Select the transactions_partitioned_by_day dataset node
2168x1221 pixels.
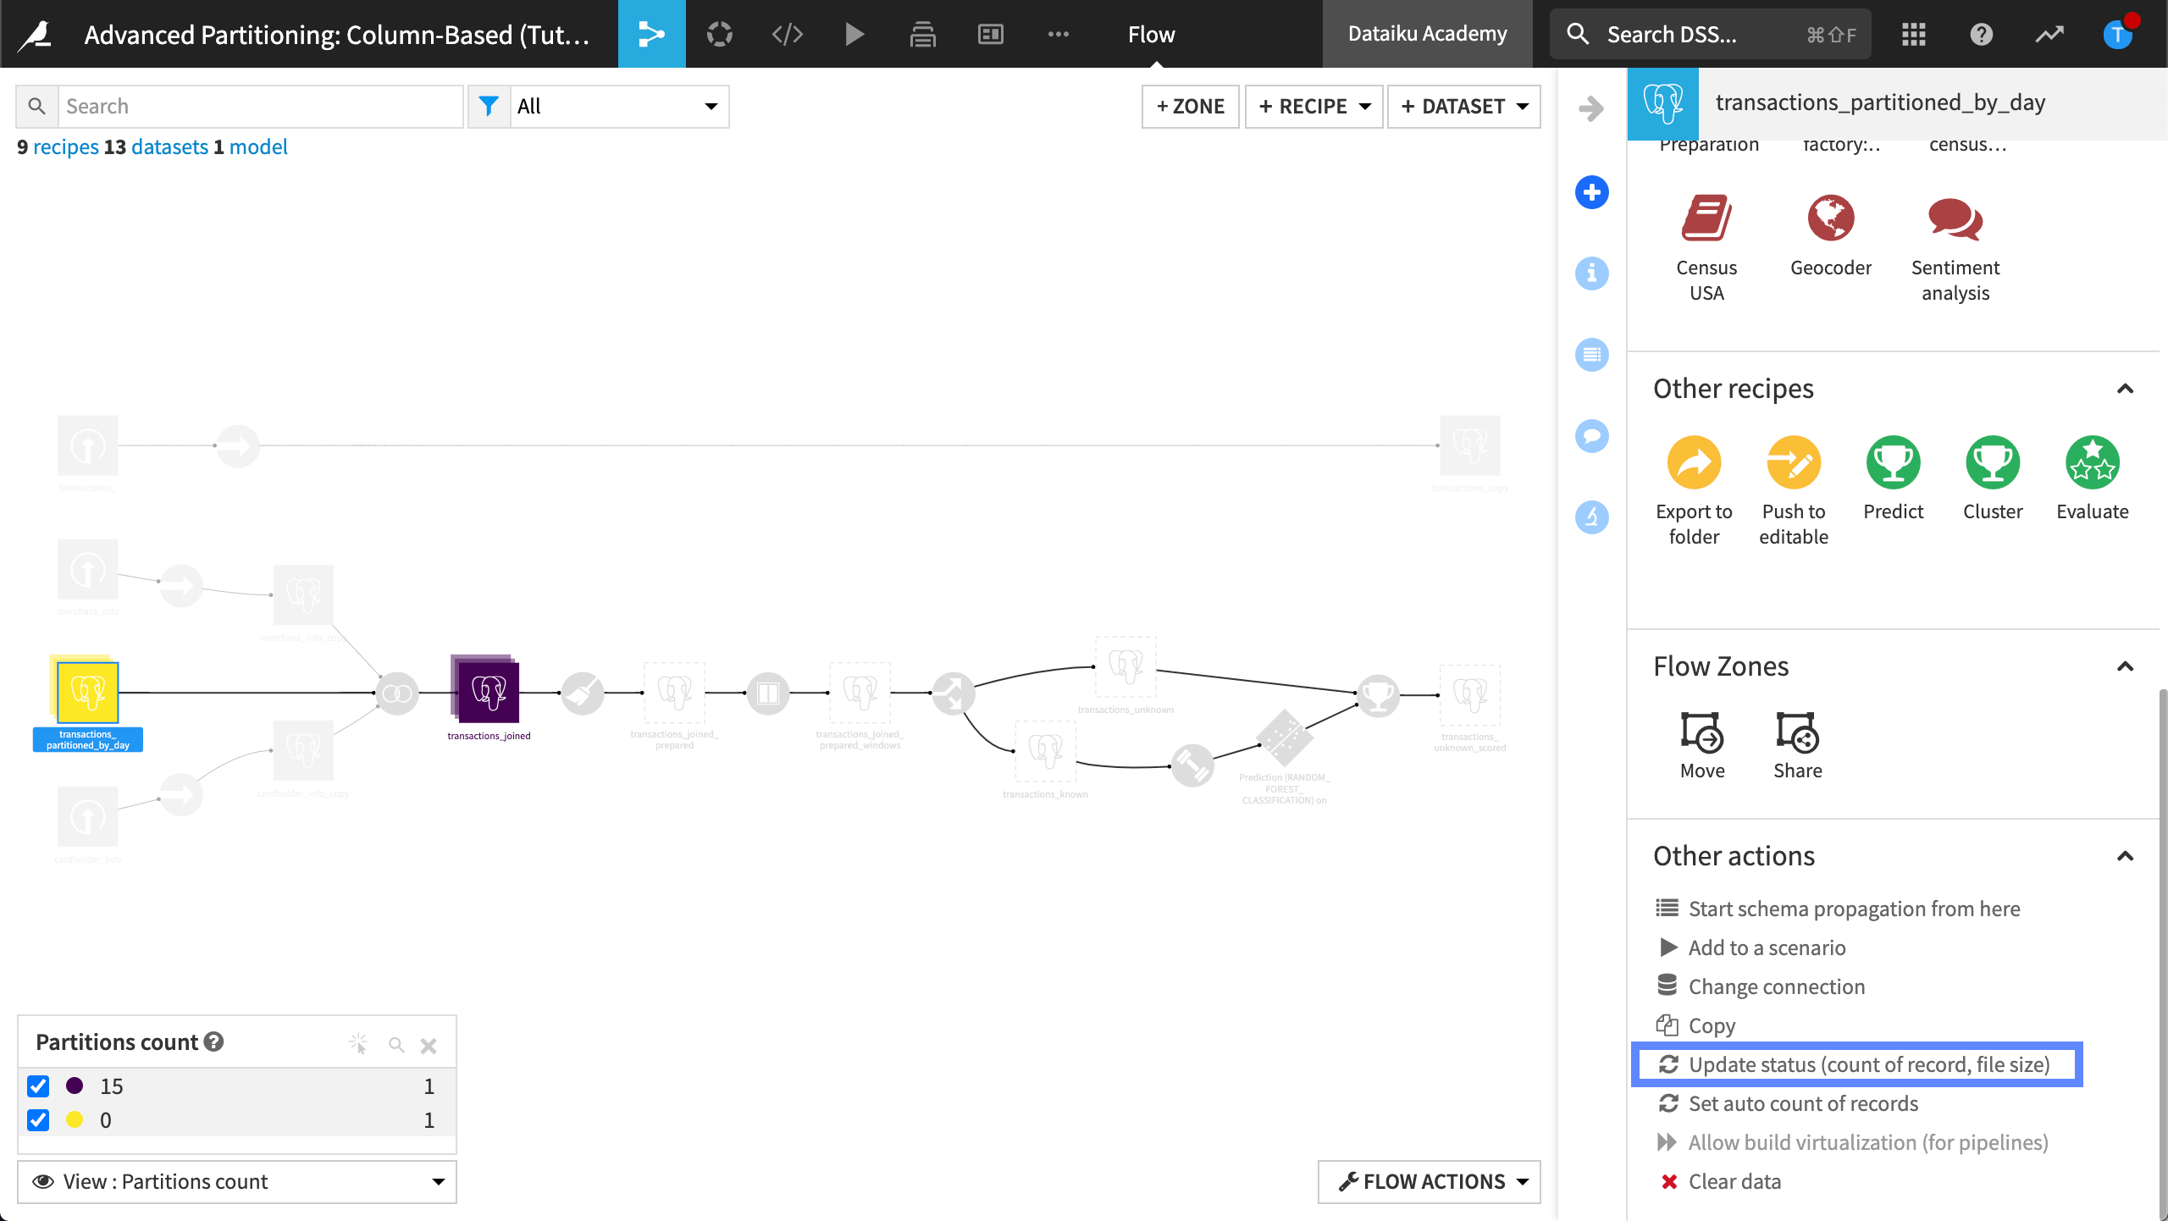[87, 691]
